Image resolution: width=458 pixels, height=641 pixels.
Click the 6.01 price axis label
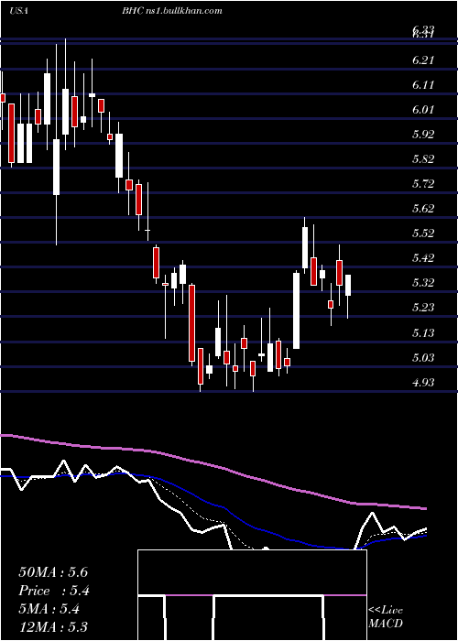pos(423,110)
